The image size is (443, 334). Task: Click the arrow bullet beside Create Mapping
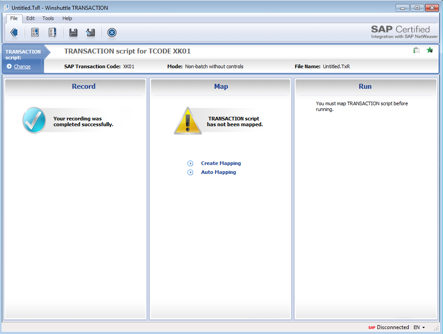pyautogui.click(x=190, y=164)
